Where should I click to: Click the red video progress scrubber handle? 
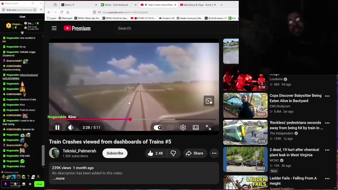tap(130, 120)
